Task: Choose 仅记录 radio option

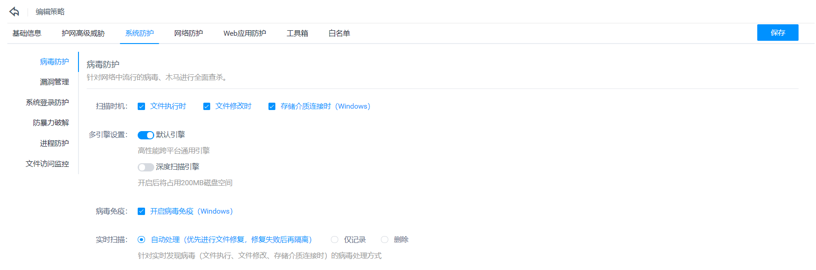Action: click(x=335, y=239)
